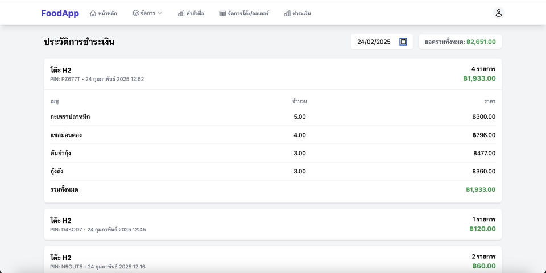Click the price ฿796.00
The height and width of the screenshot is (273, 546).
pos(485,135)
